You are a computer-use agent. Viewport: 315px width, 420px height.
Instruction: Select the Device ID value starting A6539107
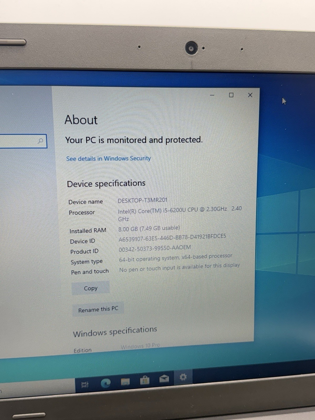coord(172,238)
